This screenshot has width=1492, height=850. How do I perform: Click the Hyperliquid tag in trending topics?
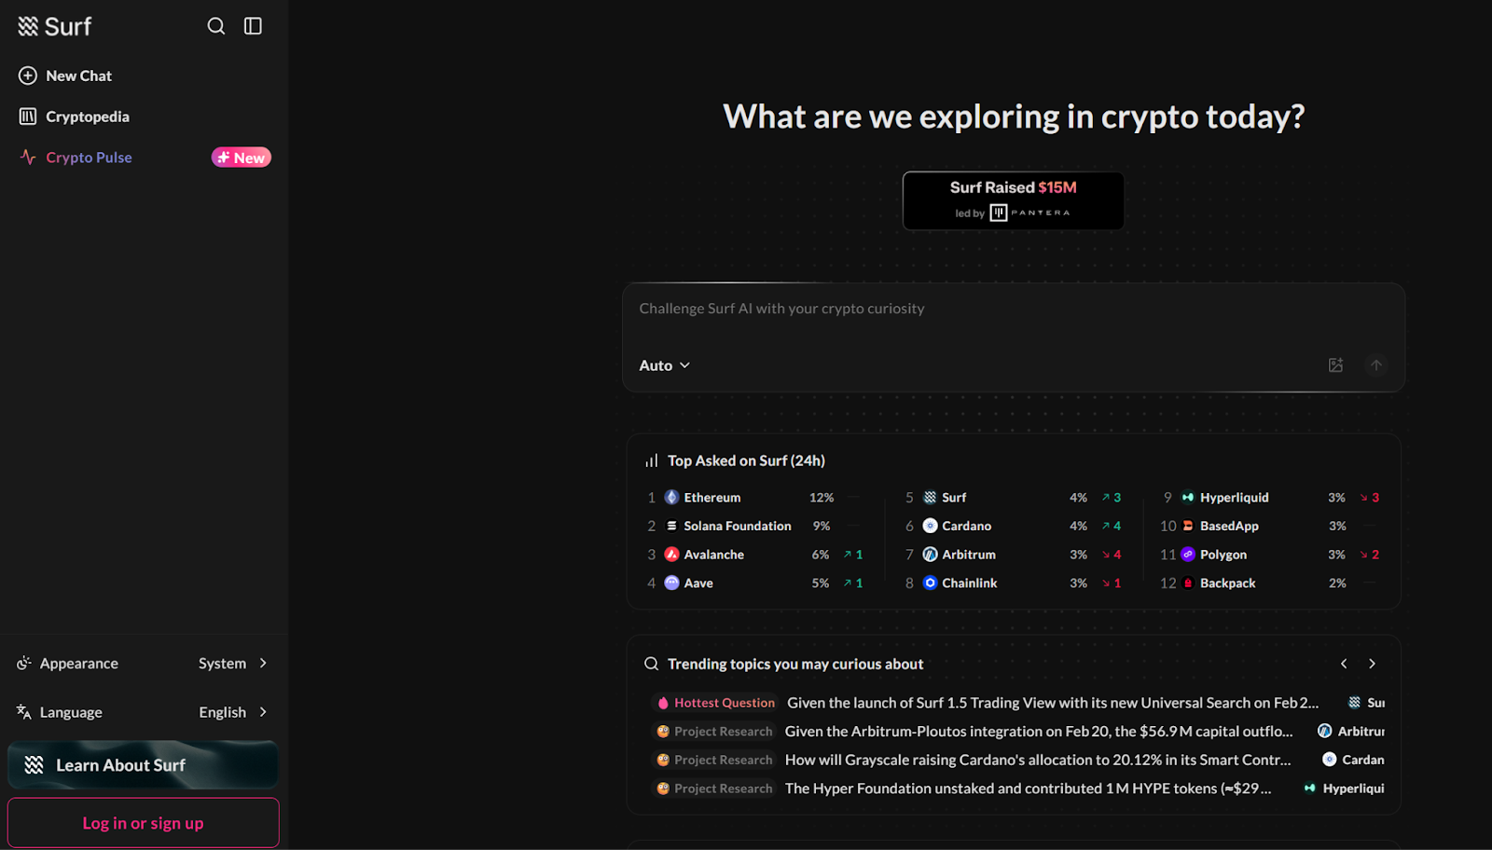point(1344,788)
